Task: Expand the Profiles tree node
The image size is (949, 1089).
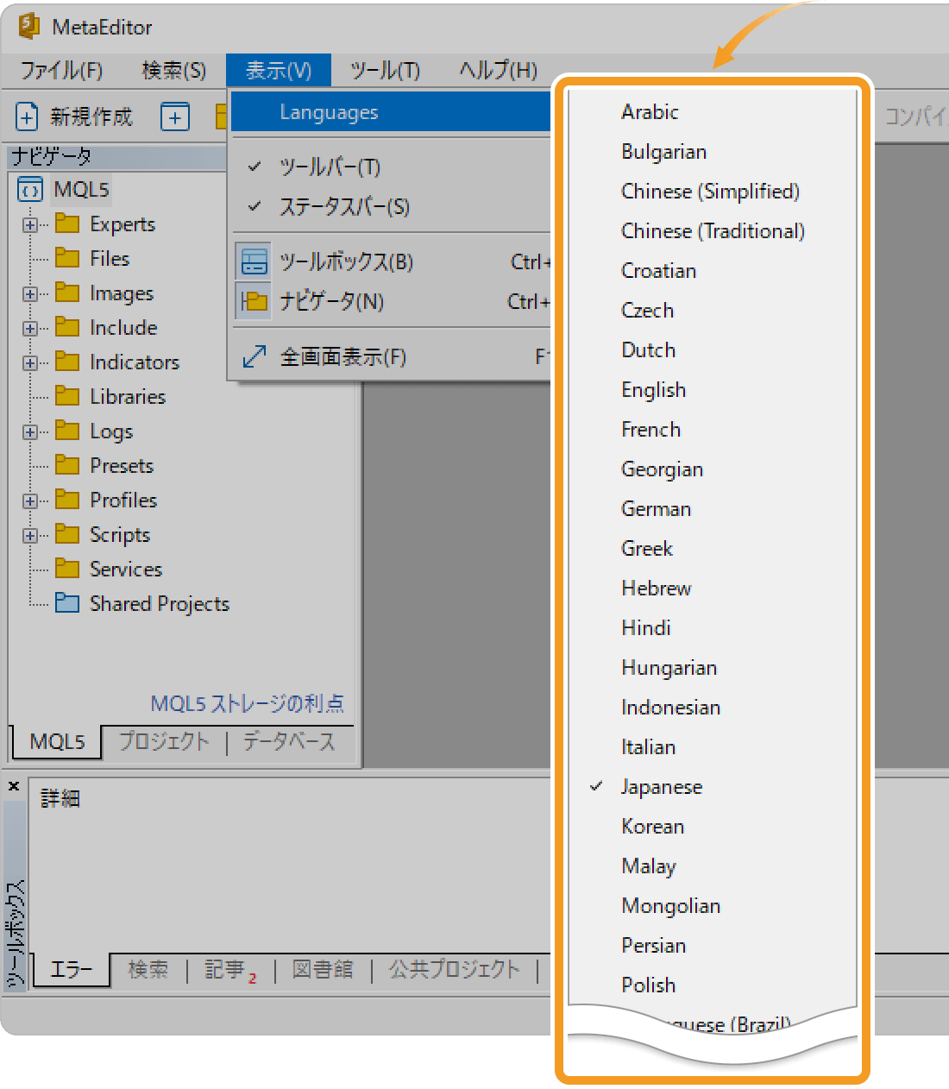Action: click(x=30, y=500)
